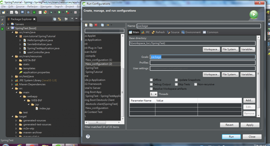Screen dimensions: 270x146
Task: Expand the Maven Dependencies node
Action: point(12,84)
